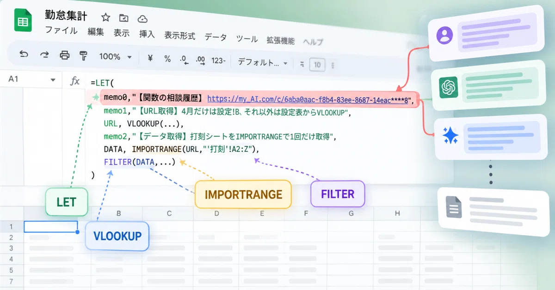Click the LET label badge
This screenshot has height=290, width=555.
[66, 202]
